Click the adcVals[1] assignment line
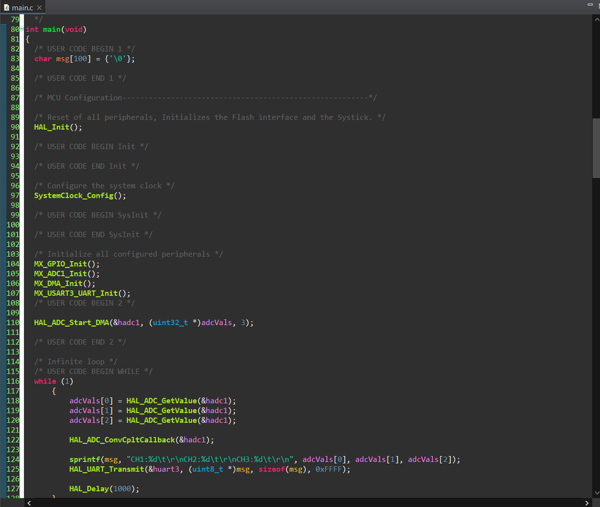Screen dimensions: 600x507 pos(153,410)
